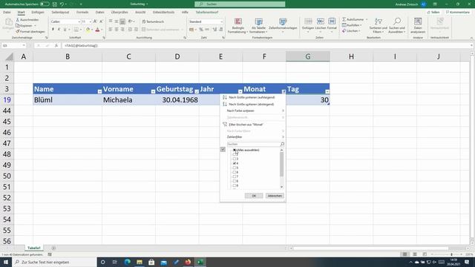The height and width of the screenshot is (267, 475).
Task: Click Abbrechen in filter menu
Action: click(x=275, y=196)
